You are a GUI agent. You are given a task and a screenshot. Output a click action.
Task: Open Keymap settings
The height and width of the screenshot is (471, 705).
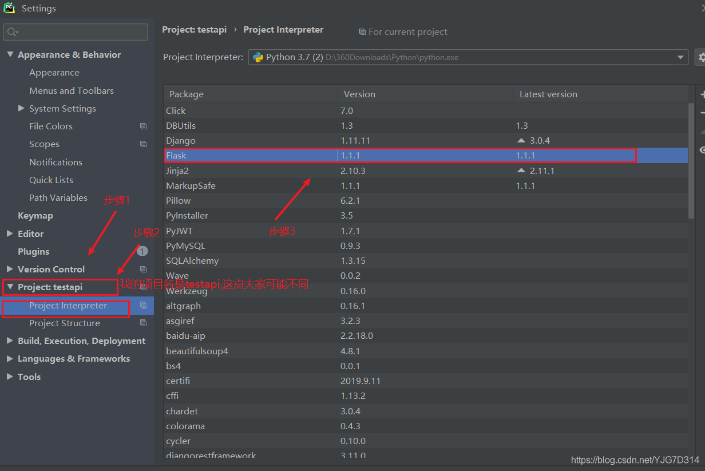(x=35, y=216)
